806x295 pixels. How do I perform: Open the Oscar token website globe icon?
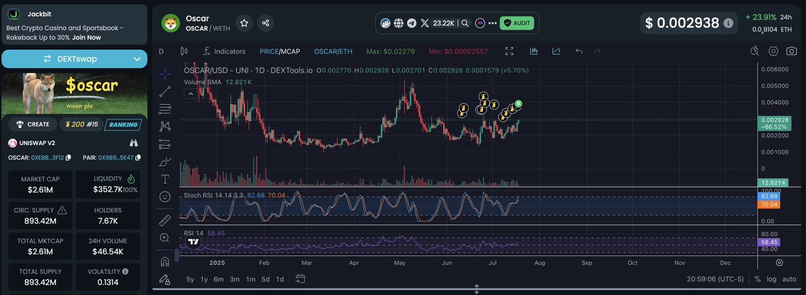tap(398, 23)
